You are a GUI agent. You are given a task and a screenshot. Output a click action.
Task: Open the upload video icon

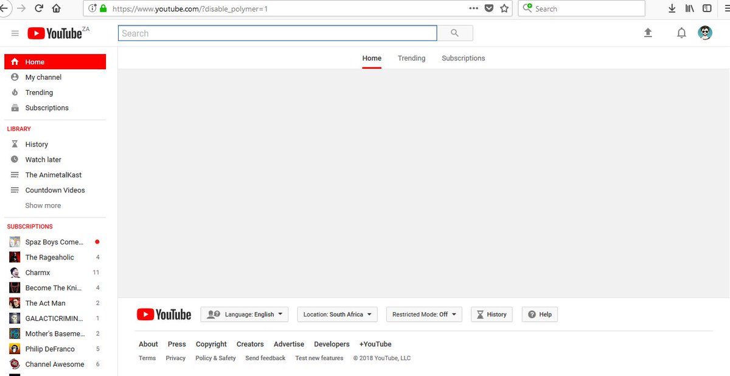pos(648,33)
